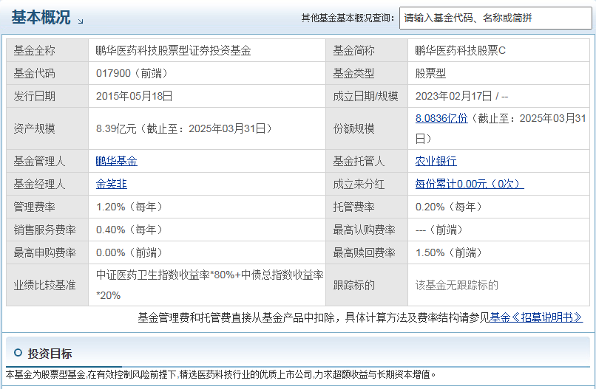Open the 农业银行 custodian link

pos(436,162)
